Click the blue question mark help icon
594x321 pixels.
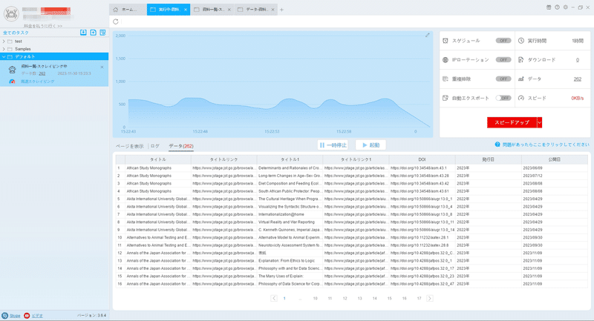point(497,145)
